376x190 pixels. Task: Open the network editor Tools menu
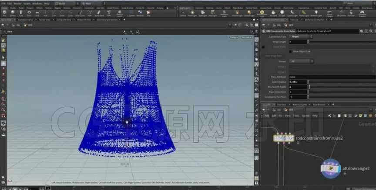tap(296, 116)
